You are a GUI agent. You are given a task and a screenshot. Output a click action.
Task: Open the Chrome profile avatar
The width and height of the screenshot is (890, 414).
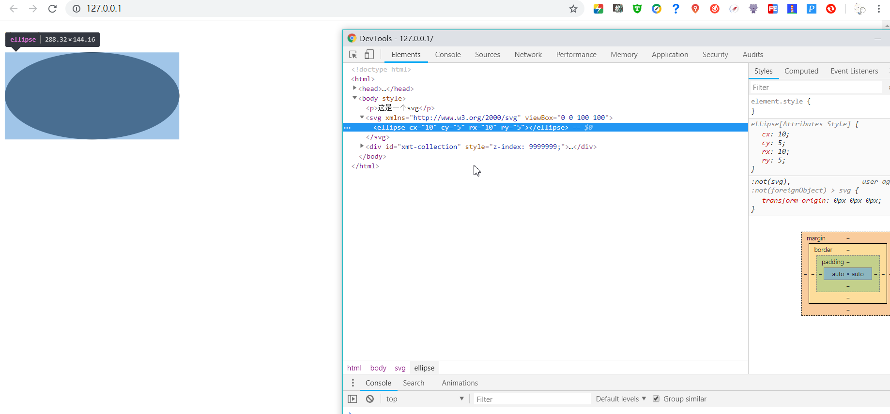(860, 9)
